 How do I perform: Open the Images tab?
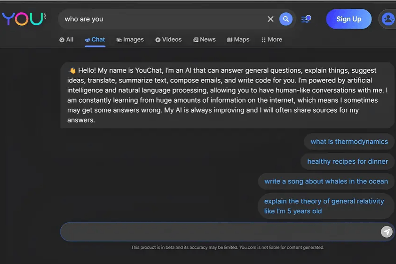(x=130, y=40)
